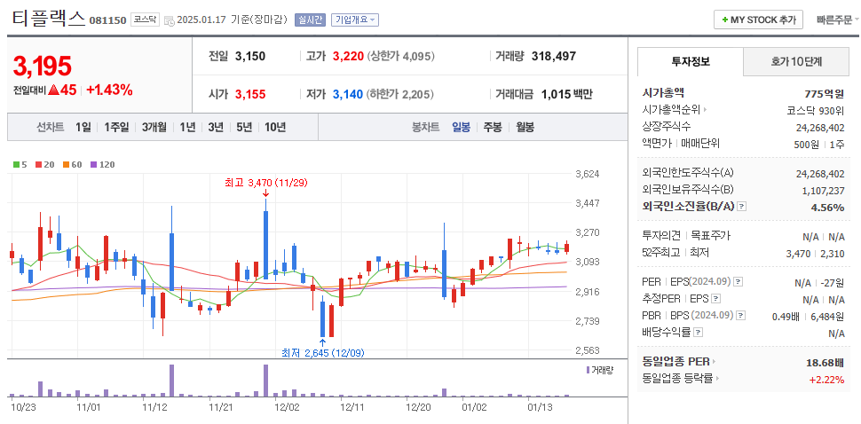
Task: Click the 동일업종 등락률 link
Action: coord(677,379)
